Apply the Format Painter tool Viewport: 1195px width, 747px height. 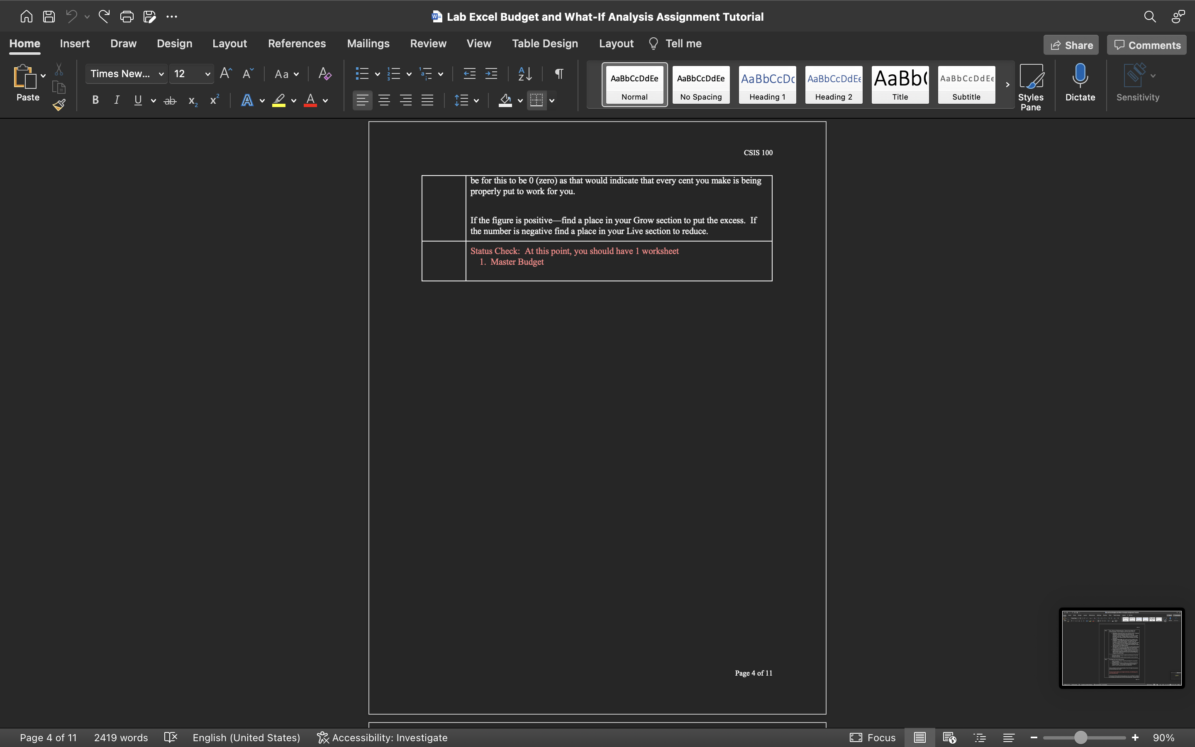tap(59, 104)
